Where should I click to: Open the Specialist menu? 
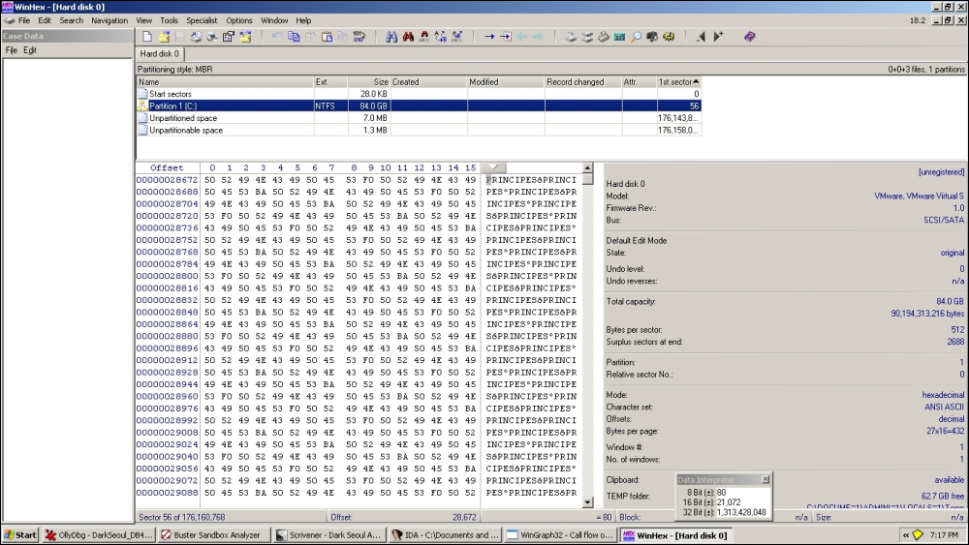[202, 20]
